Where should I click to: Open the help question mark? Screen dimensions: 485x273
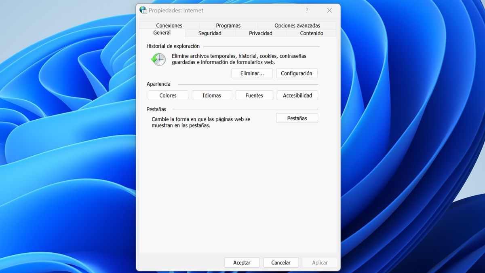(x=307, y=10)
